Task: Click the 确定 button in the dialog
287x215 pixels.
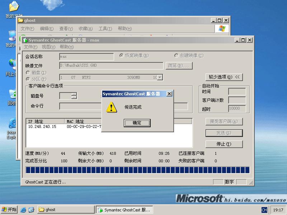Action: 137,123
